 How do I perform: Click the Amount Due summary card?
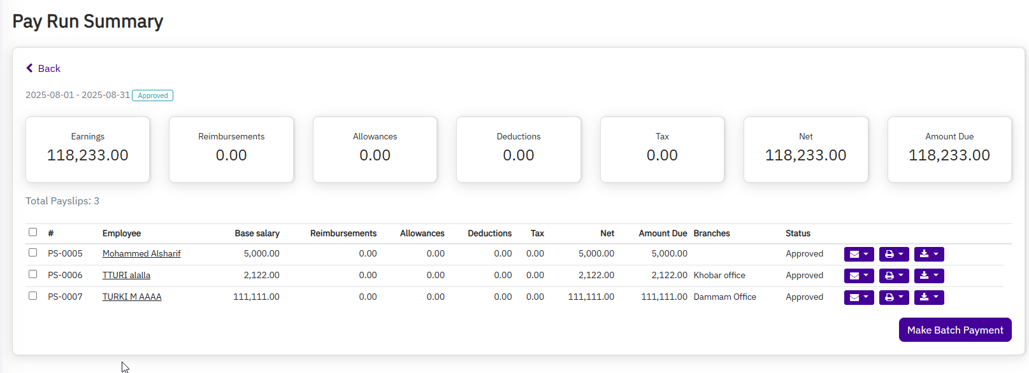pyautogui.click(x=949, y=150)
